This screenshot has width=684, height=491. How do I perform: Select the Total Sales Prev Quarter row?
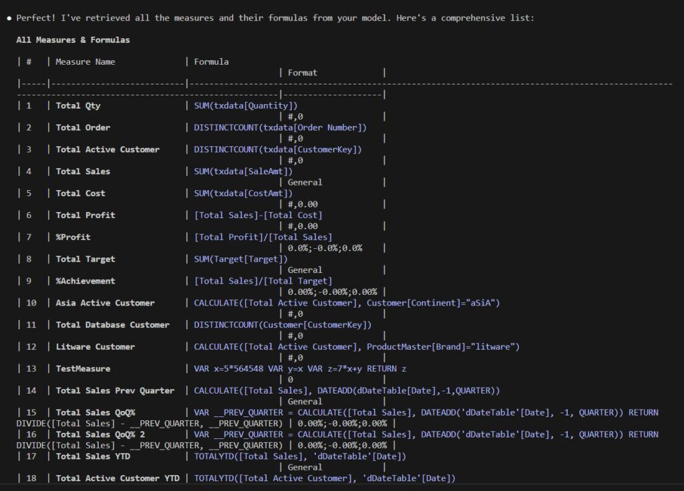point(109,390)
